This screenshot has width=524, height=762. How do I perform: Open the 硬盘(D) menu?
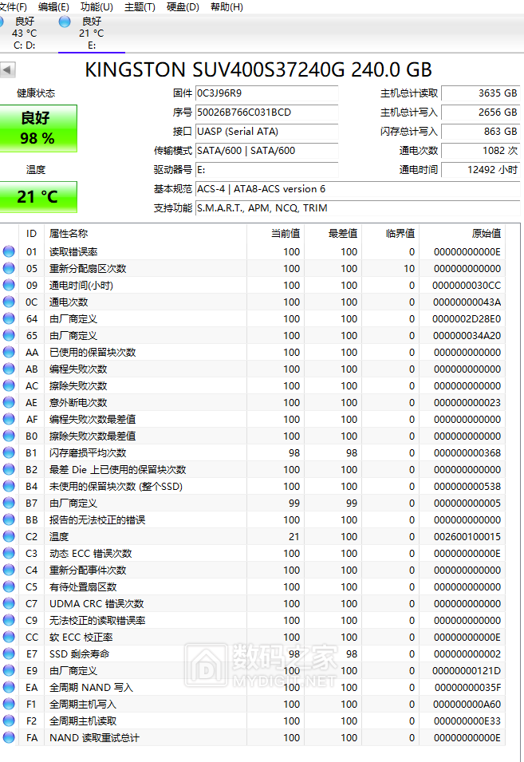(183, 7)
